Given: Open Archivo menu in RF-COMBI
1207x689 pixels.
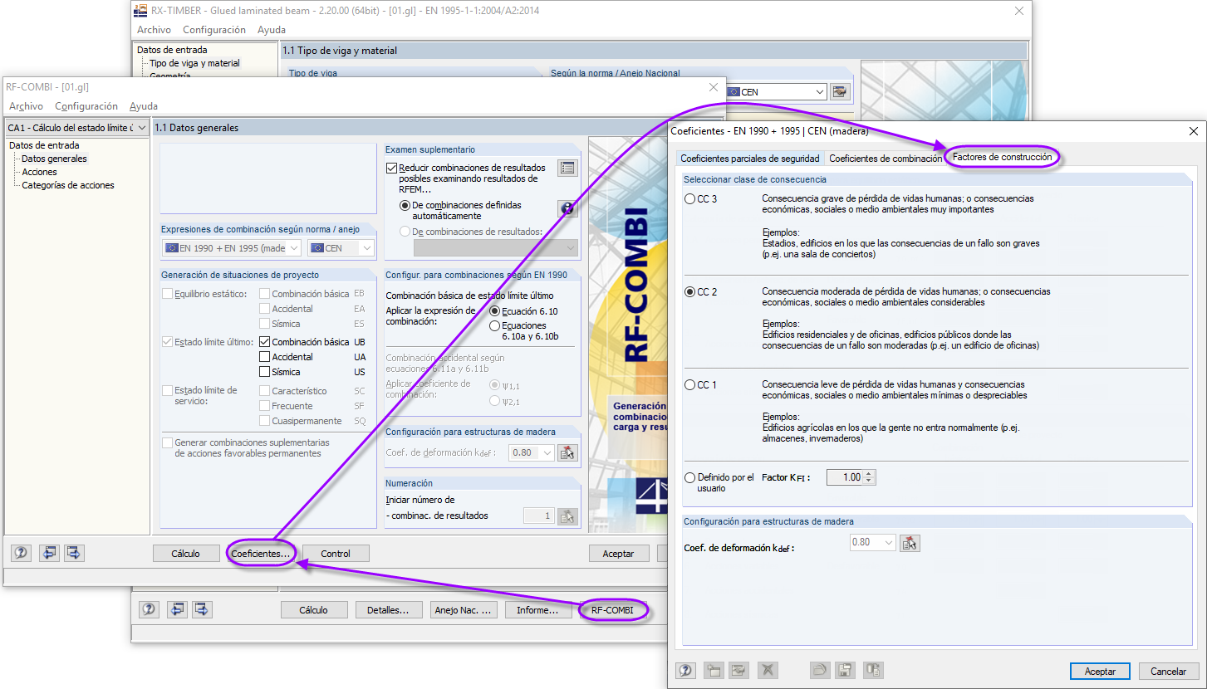Looking at the screenshot, I should tap(27, 106).
